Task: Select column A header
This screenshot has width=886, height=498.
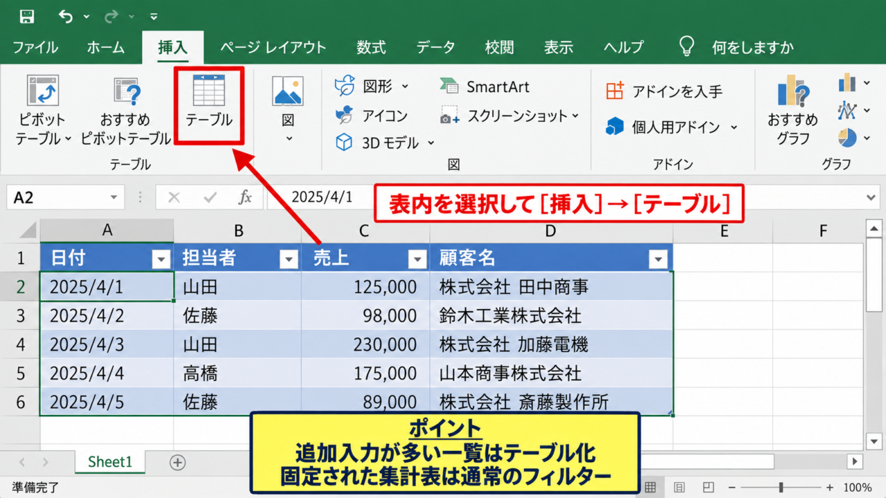Action: pyautogui.click(x=107, y=231)
